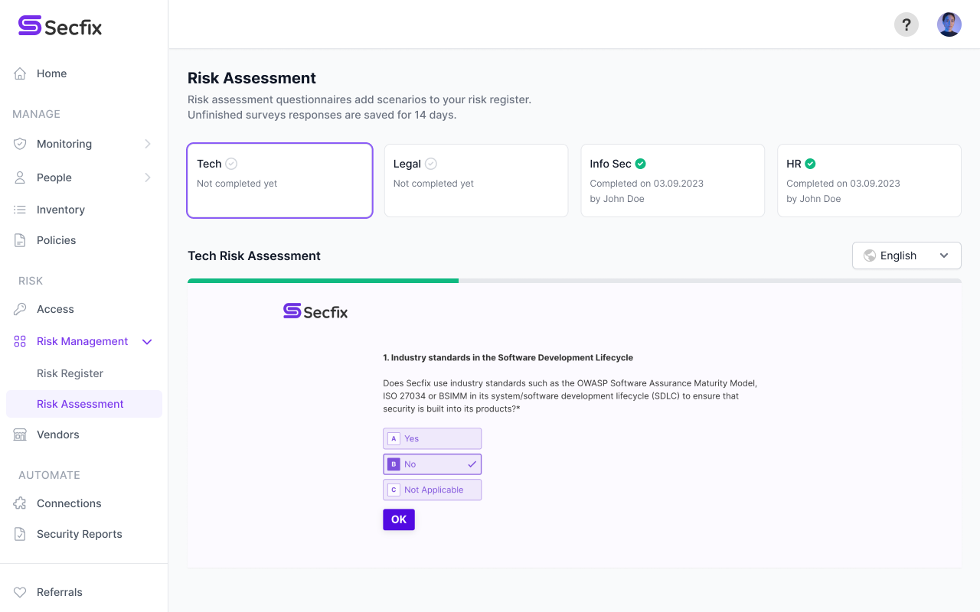Click the help question mark icon
Image resolution: width=980 pixels, height=612 pixels.
click(x=906, y=24)
